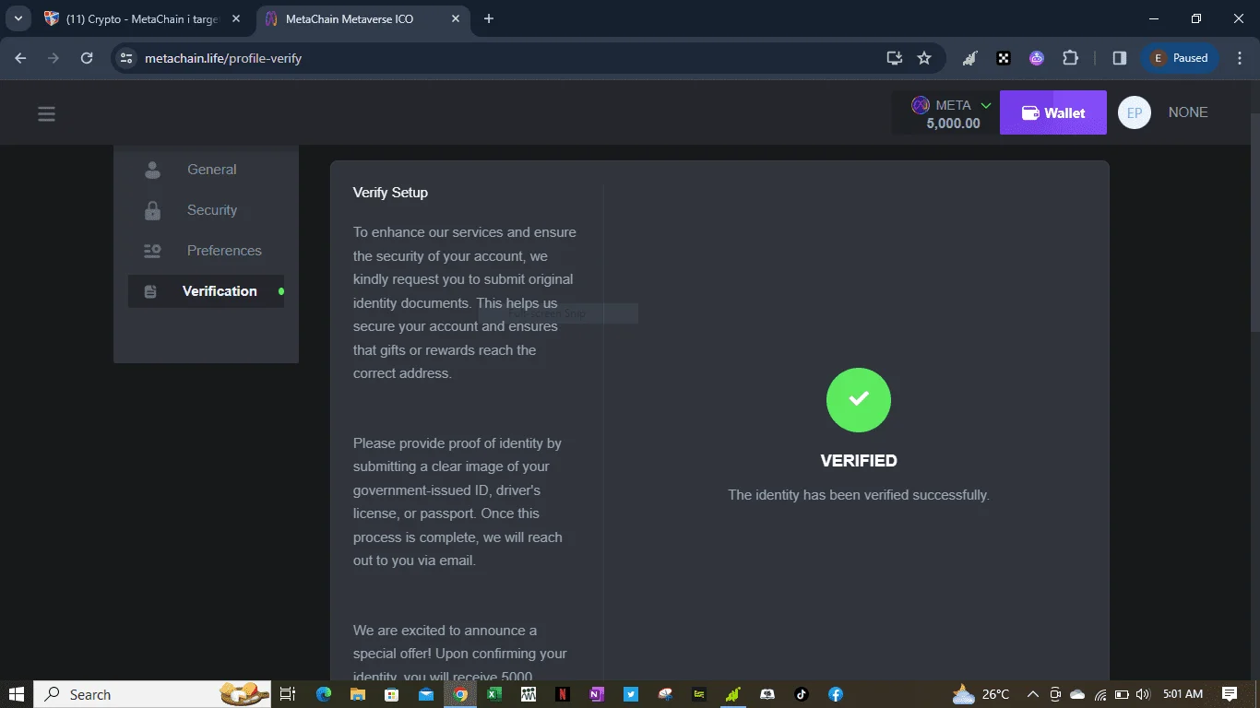Launch Microsoft Edge from the taskbar
The height and width of the screenshot is (708, 1260).
click(324, 694)
